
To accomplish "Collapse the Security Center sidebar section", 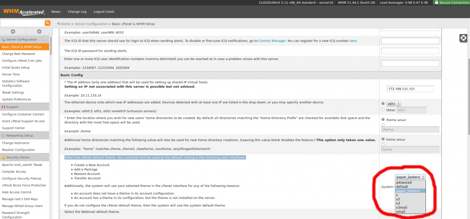I will point(45,157).
